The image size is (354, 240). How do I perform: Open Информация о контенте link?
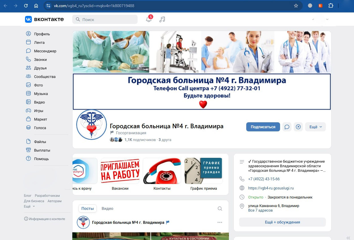pos(45,219)
